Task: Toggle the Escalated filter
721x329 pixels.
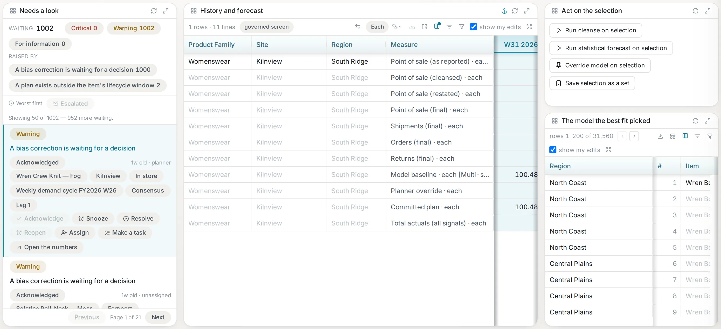Action: (70, 104)
